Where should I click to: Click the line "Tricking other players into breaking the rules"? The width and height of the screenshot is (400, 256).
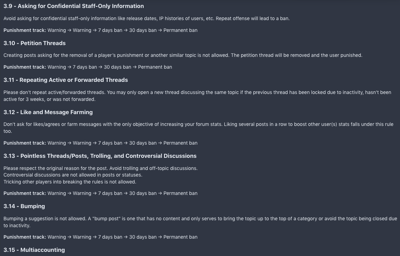pos(70,182)
